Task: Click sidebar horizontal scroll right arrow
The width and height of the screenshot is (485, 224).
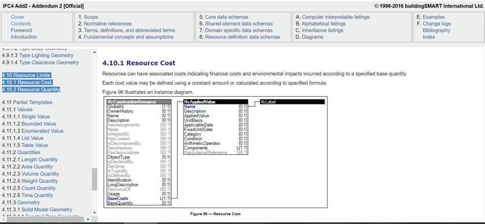Action: click(88, 219)
